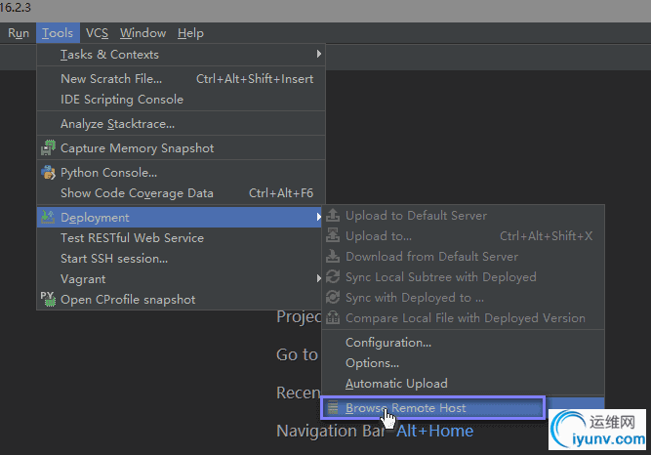The height and width of the screenshot is (455, 651).
Task: Click the Python Console icon
Action: tap(49, 173)
